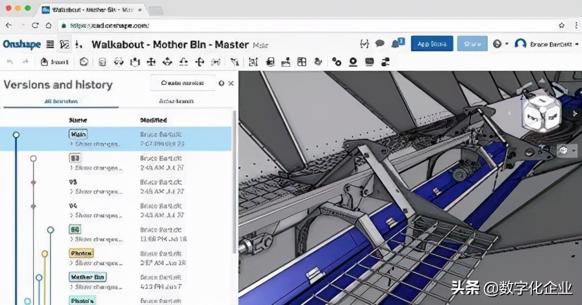Open a new browser tab
This screenshot has width=582, height=305.
point(155,10)
